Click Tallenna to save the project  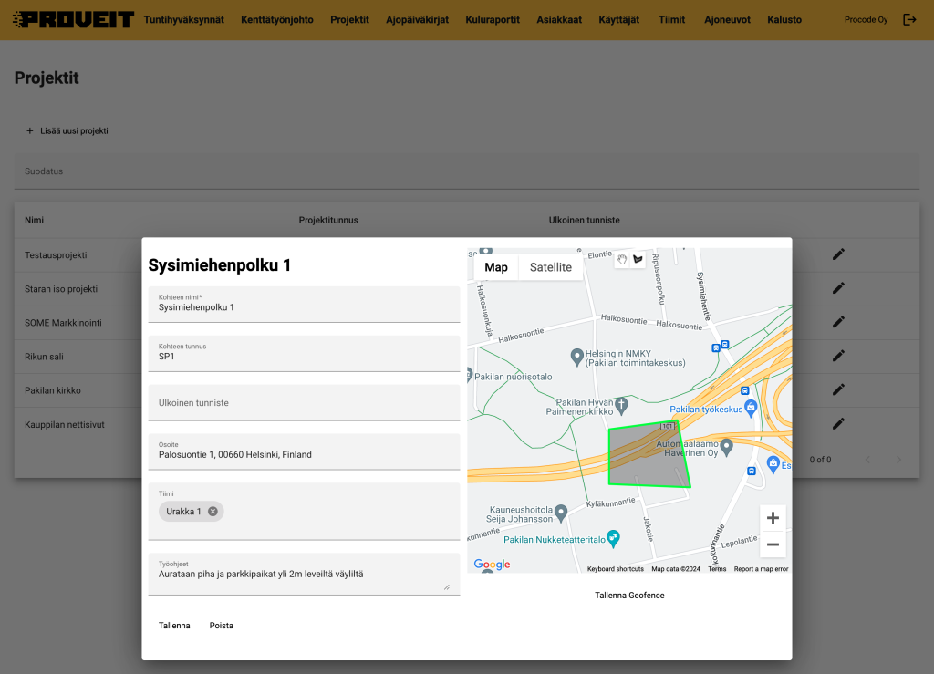click(174, 626)
